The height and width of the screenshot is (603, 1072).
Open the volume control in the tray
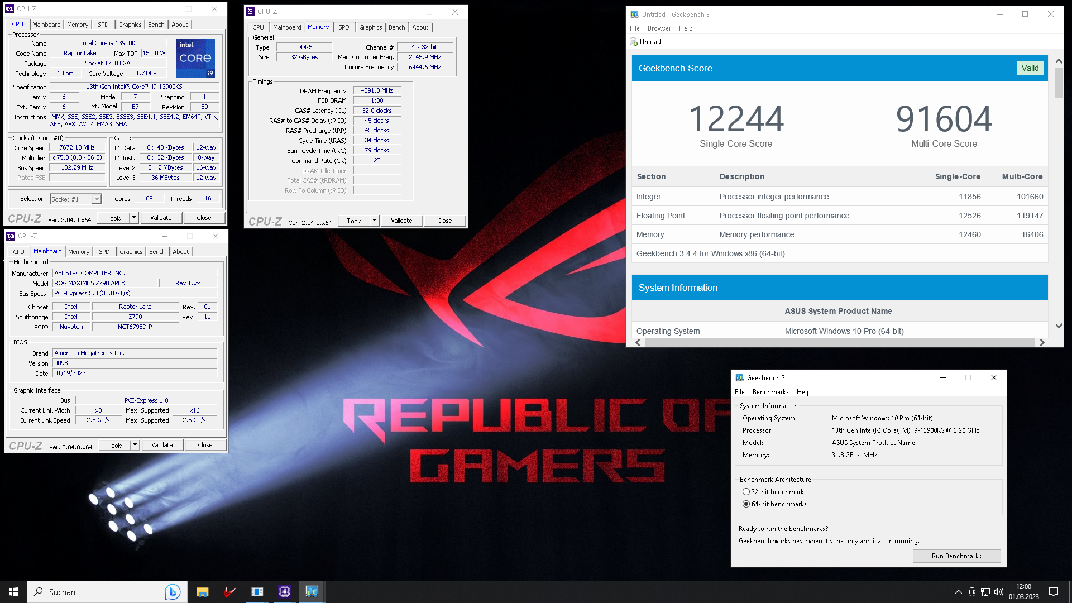999,592
